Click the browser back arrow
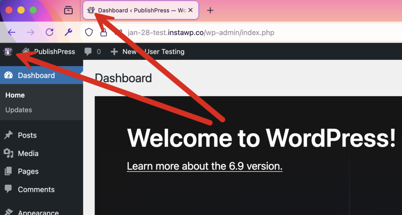Viewport: 402px width, 215px height. [11, 32]
